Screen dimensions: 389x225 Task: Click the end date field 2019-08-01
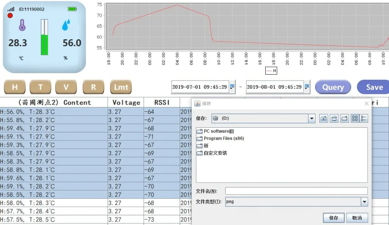pos(275,87)
